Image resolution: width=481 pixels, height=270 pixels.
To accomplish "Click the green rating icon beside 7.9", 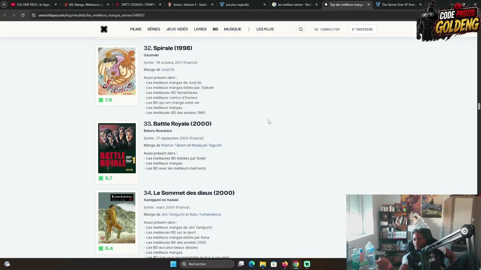I will coord(101,100).
